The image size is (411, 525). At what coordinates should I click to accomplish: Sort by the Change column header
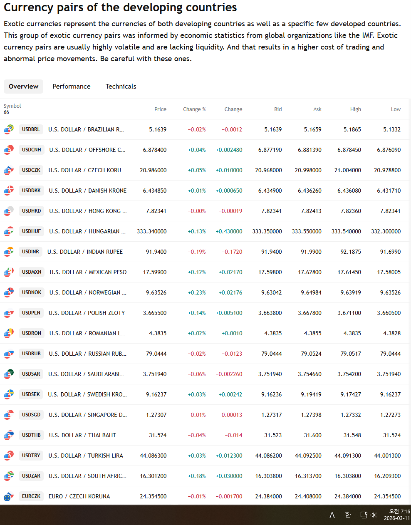tap(233, 109)
